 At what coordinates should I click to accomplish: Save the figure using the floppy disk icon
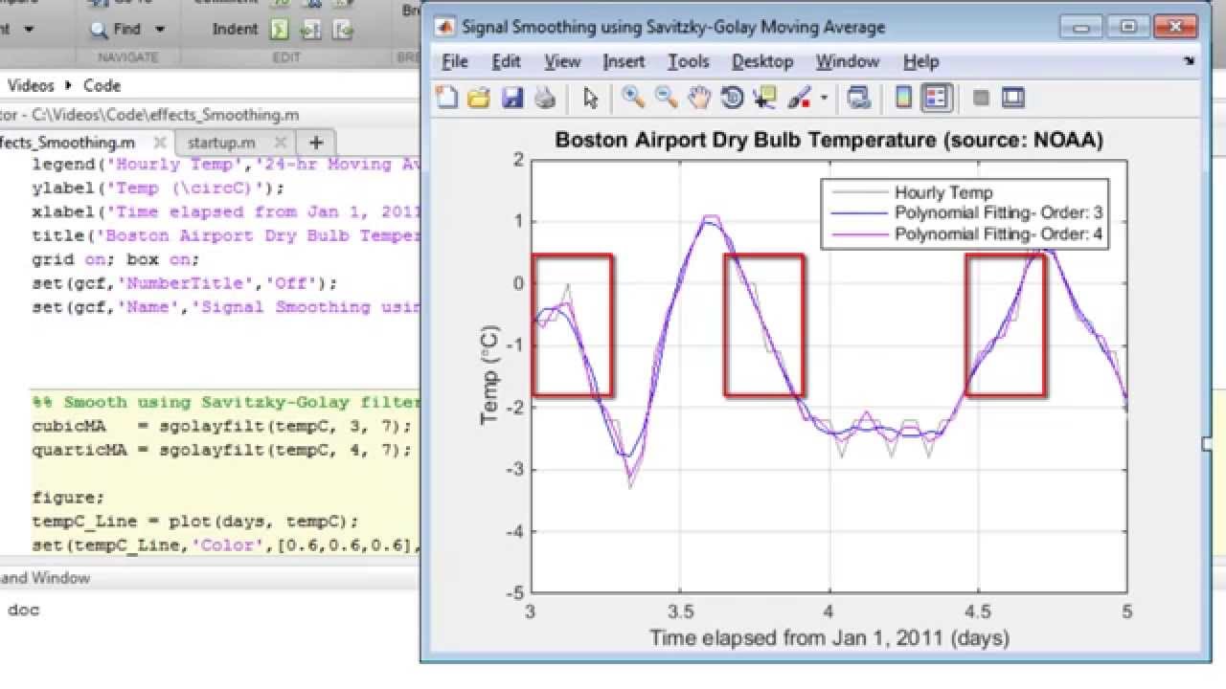[512, 97]
